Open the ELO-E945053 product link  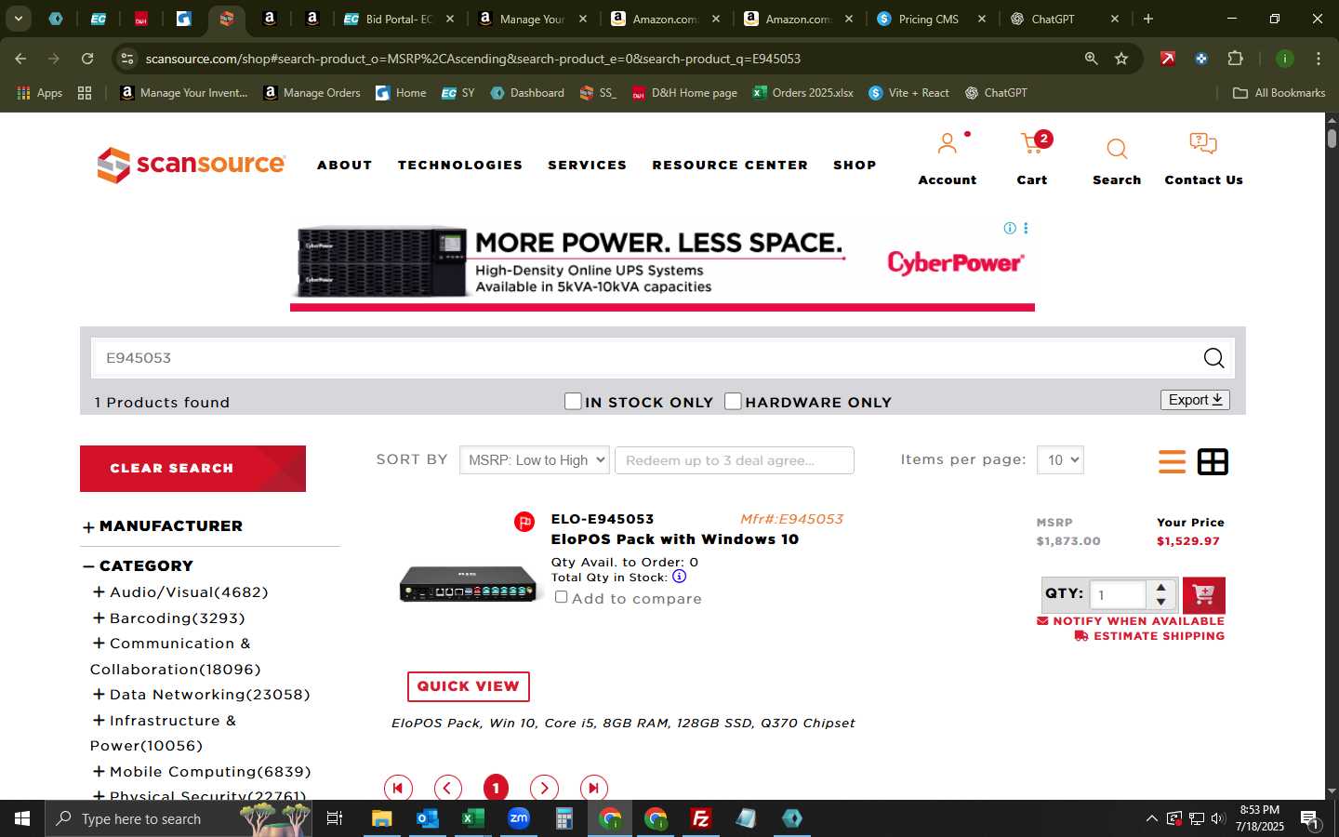tap(603, 519)
